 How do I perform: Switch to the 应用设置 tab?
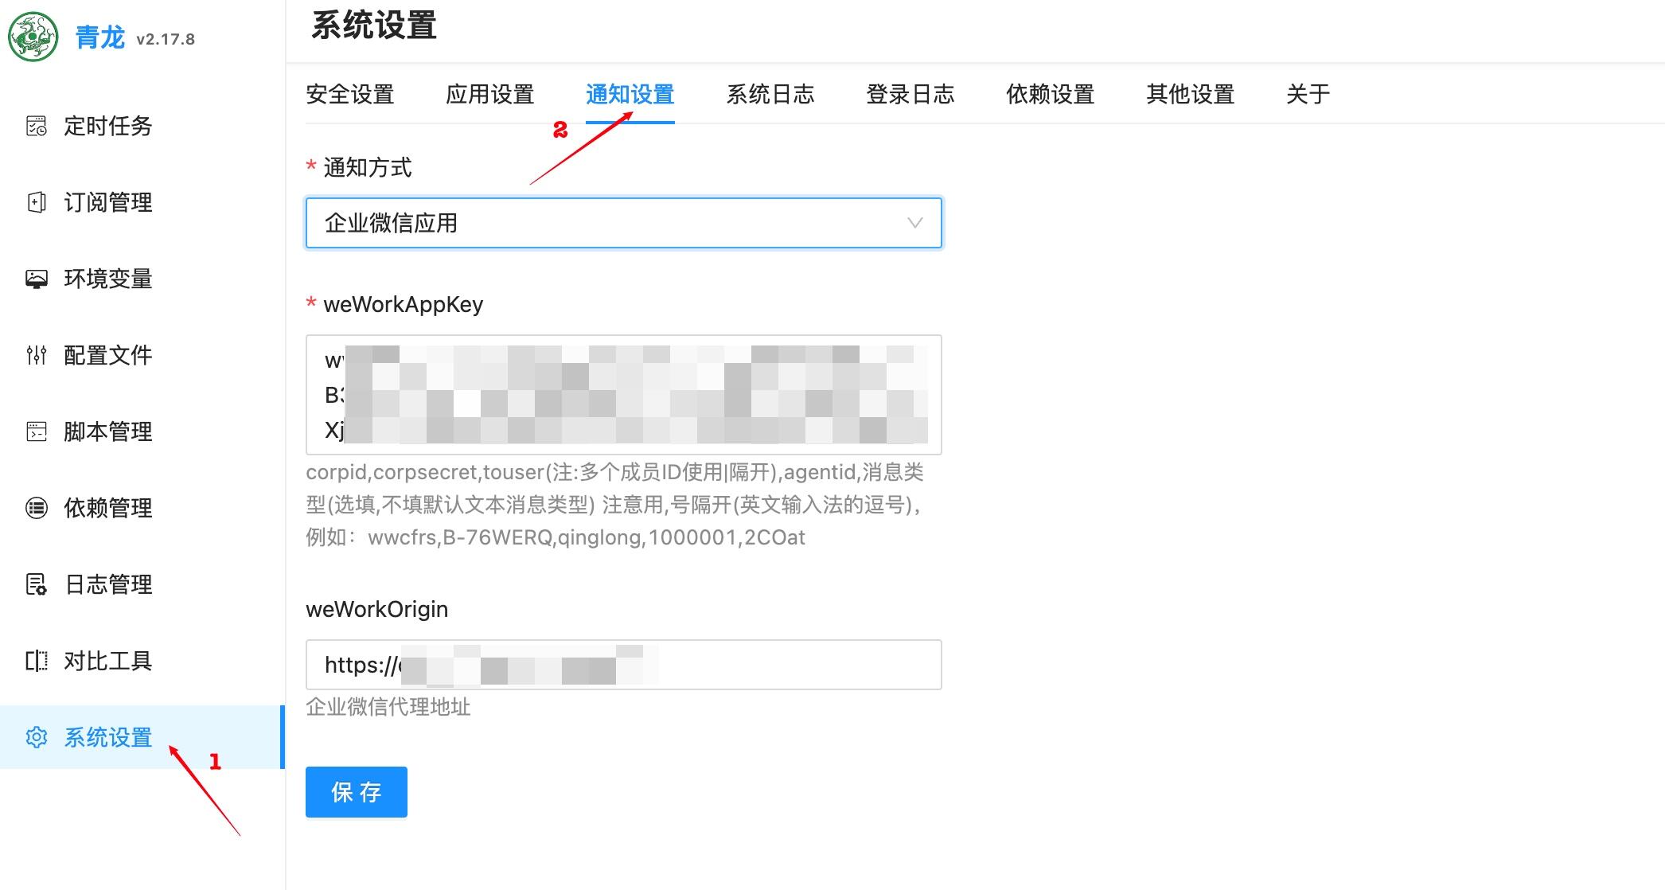[x=490, y=94]
